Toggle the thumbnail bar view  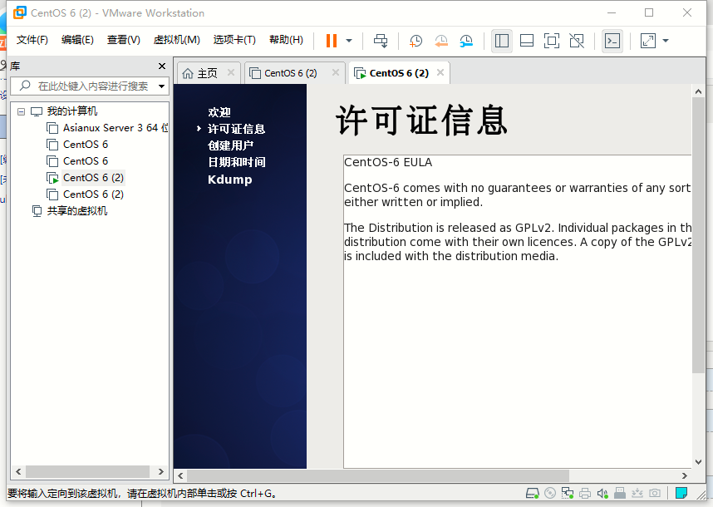[527, 41]
